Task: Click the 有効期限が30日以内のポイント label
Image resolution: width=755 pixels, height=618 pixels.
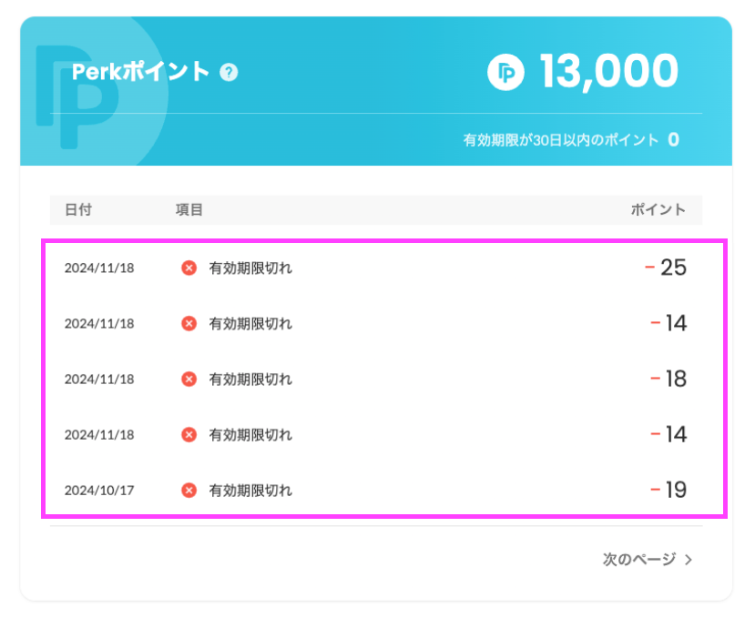Action: (560, 140)
